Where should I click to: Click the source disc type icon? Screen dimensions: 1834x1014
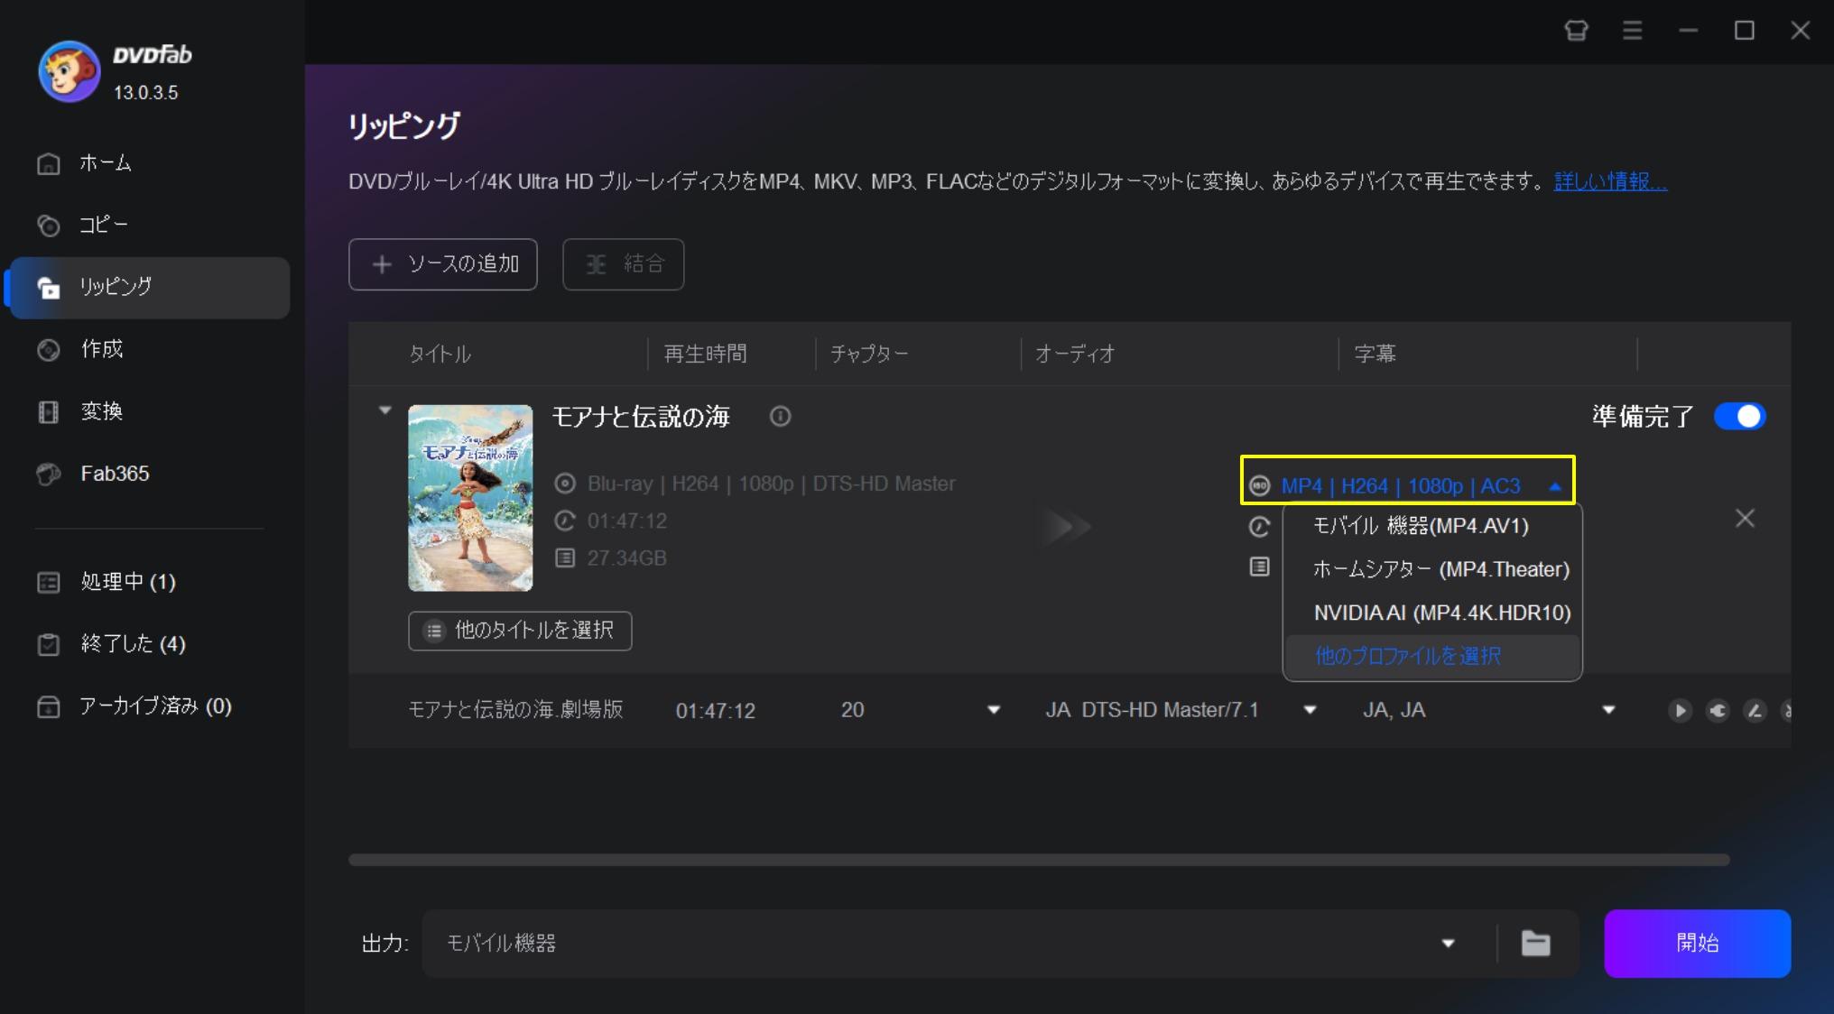point(565,484)
